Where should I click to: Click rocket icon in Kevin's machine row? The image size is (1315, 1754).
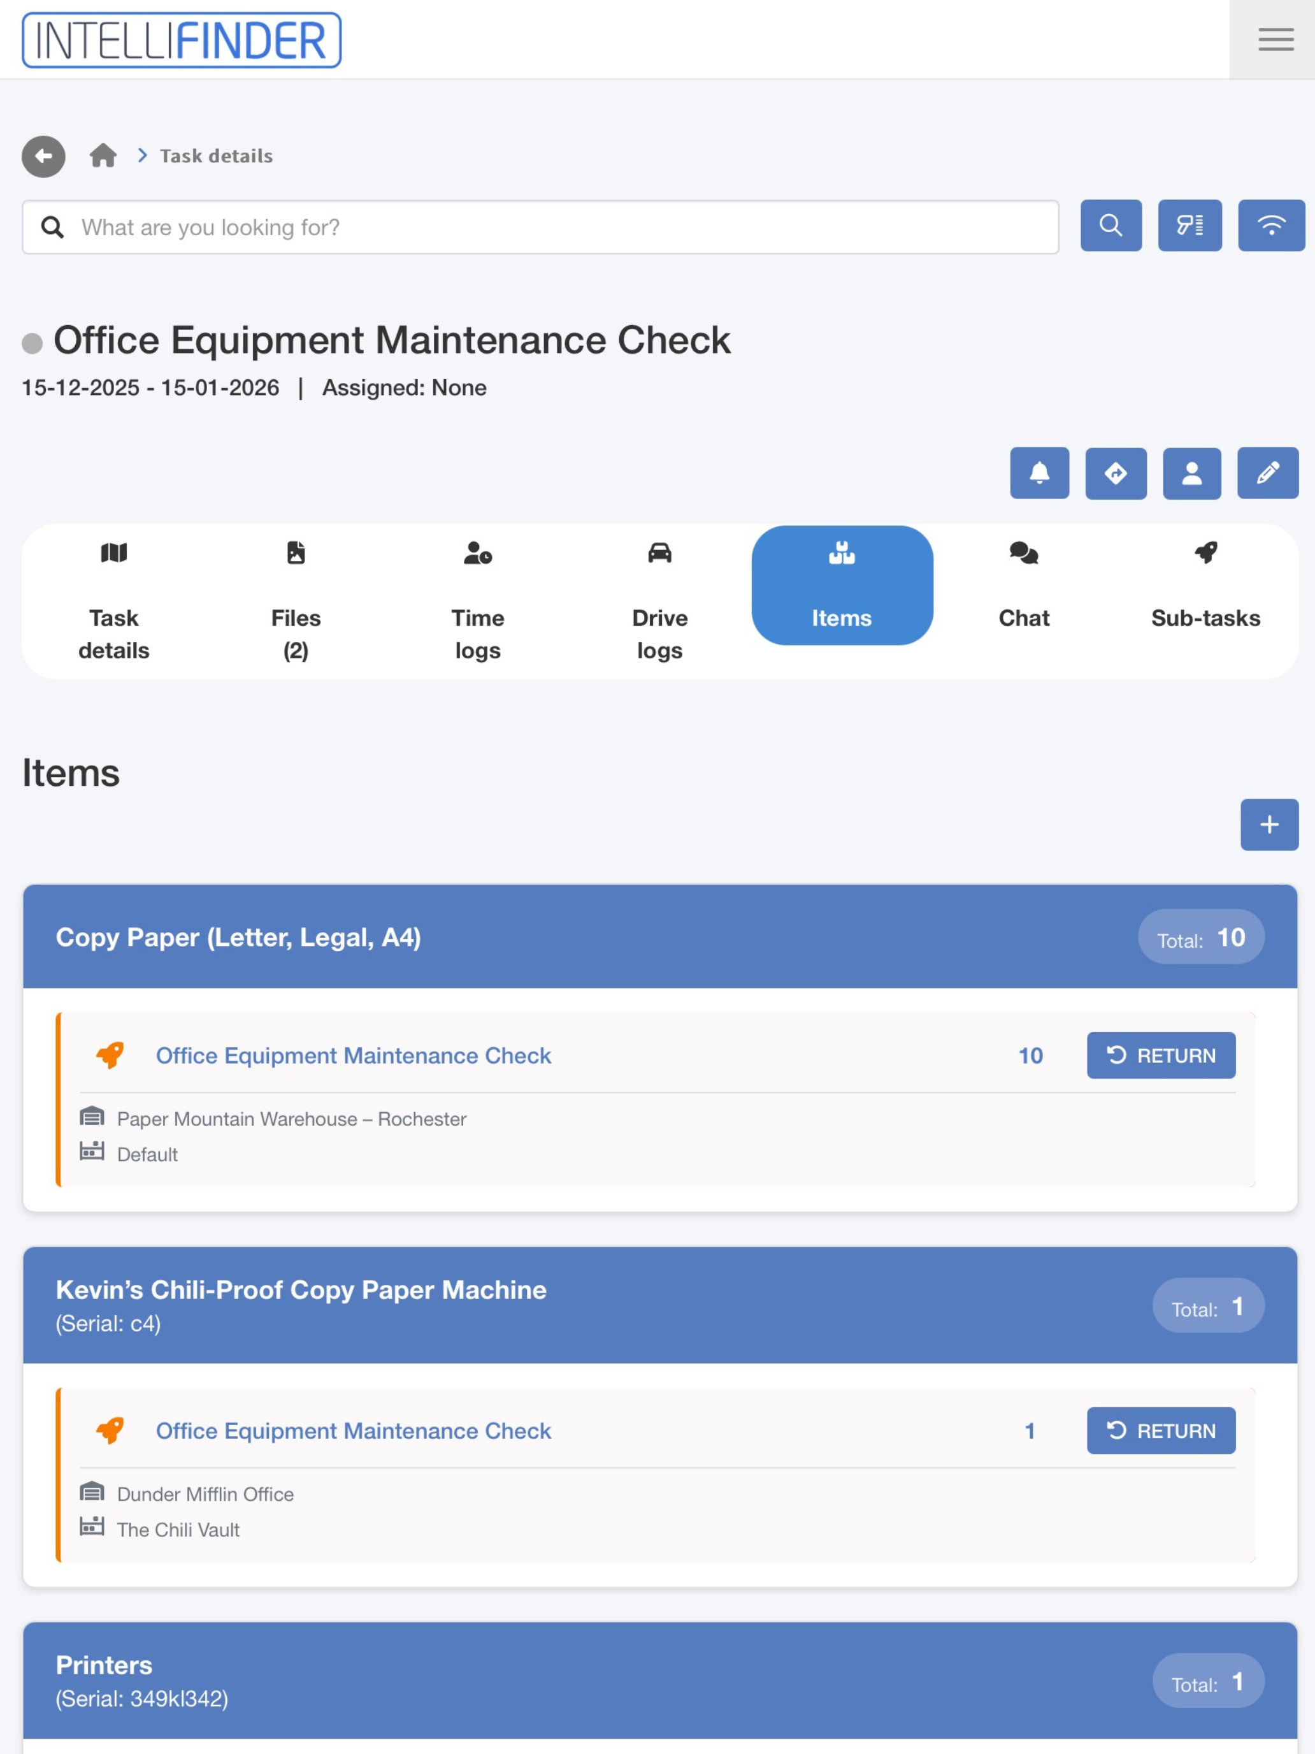pos(110,1430)
